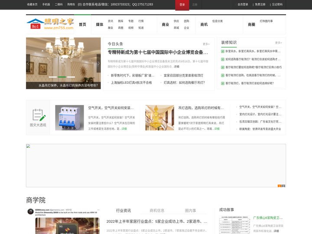Switch banner to page 2 indicator
312x234 pixels.
coord(283,186)
